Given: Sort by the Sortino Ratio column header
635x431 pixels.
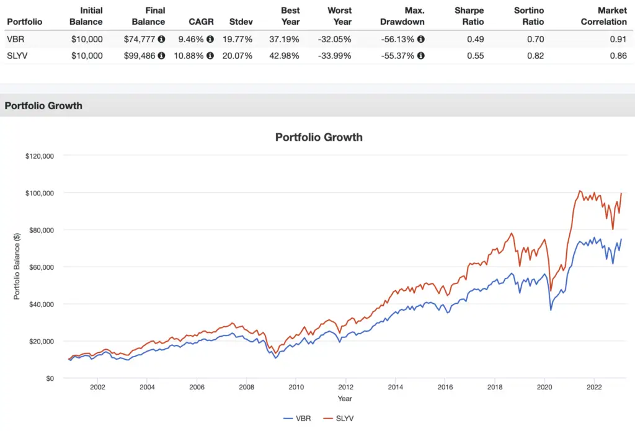Looking at the screenshot, I should (529, 16).
